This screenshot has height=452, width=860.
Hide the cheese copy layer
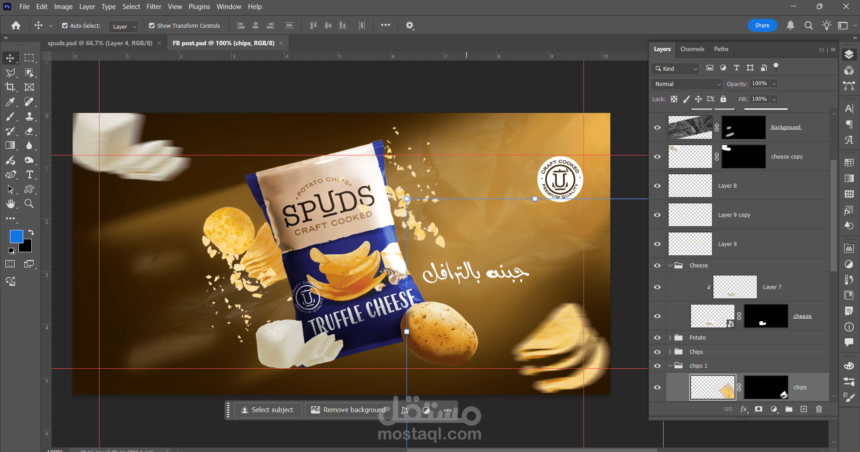(657, 157)
